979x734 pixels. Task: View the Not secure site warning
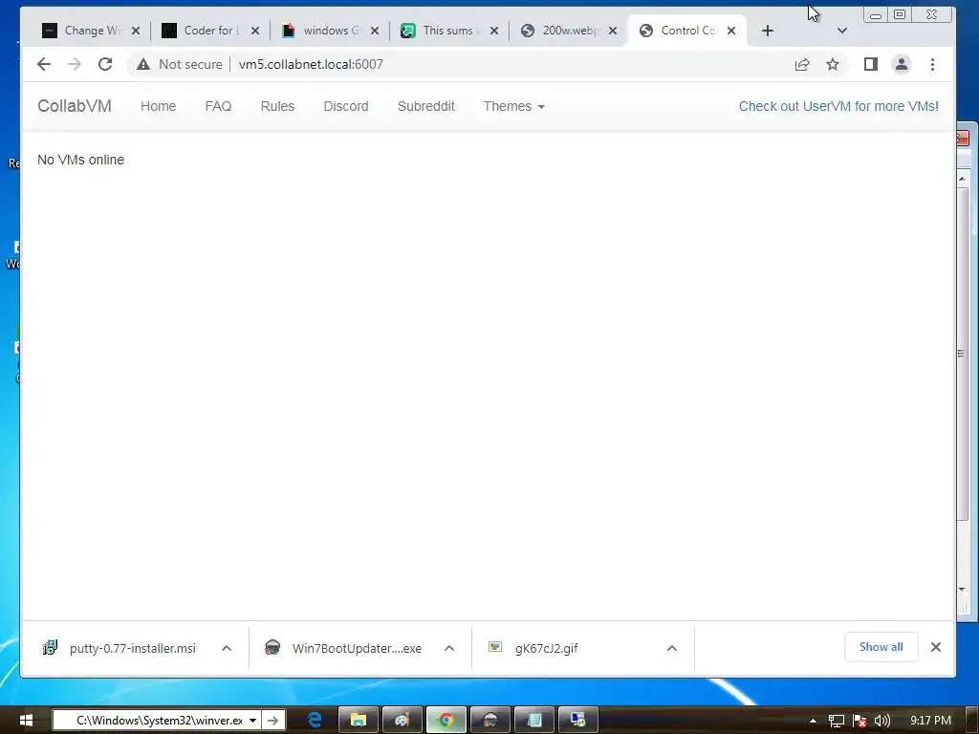pyautogui.click(x=179, y=64)
